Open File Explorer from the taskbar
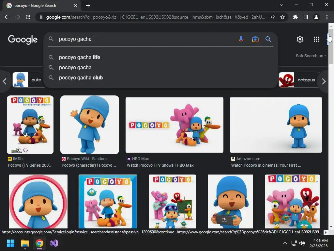Screen dimensions: 334x251 pyautogui.click(x=25, y=243)
